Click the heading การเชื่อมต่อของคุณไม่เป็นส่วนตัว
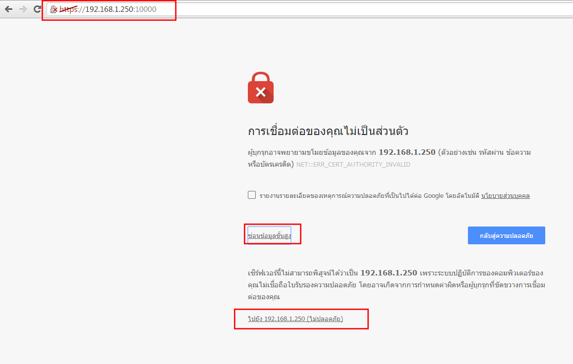Image resolution: width=573 pixels, height=364 pixels. (x=328, y=131)
